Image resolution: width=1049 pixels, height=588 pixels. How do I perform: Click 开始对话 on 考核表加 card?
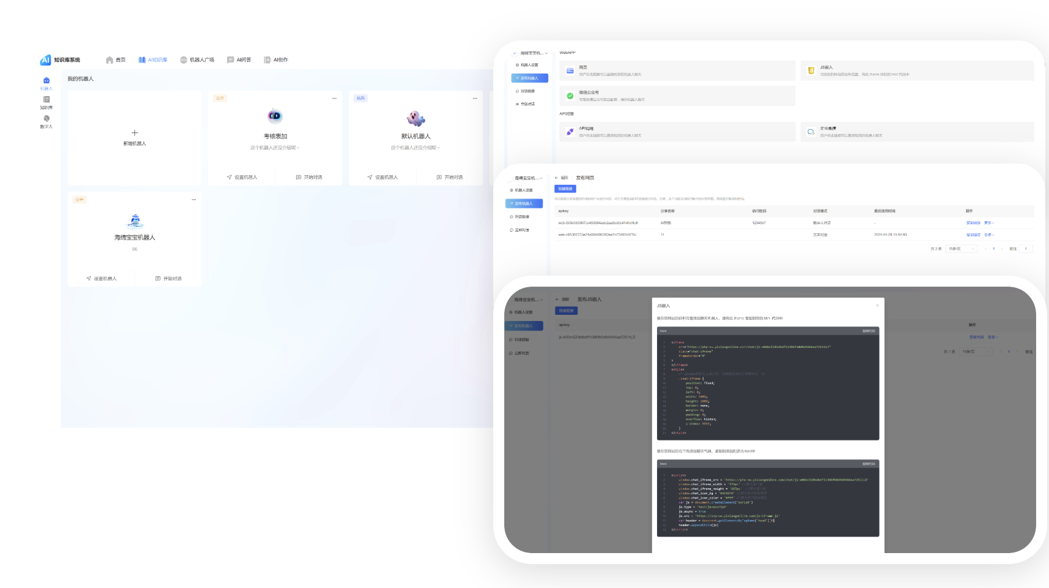point(309,177)
